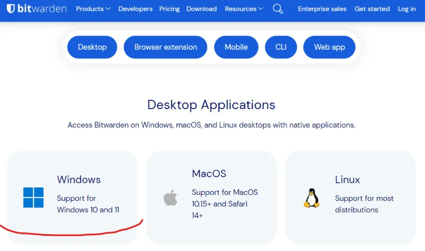Open search with the magnifier icon
The width and height of the screenshot is (425, 251).
278,8
